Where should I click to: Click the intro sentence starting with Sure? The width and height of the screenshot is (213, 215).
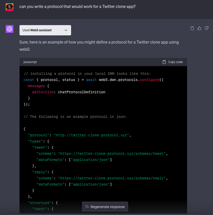point(99,46)
